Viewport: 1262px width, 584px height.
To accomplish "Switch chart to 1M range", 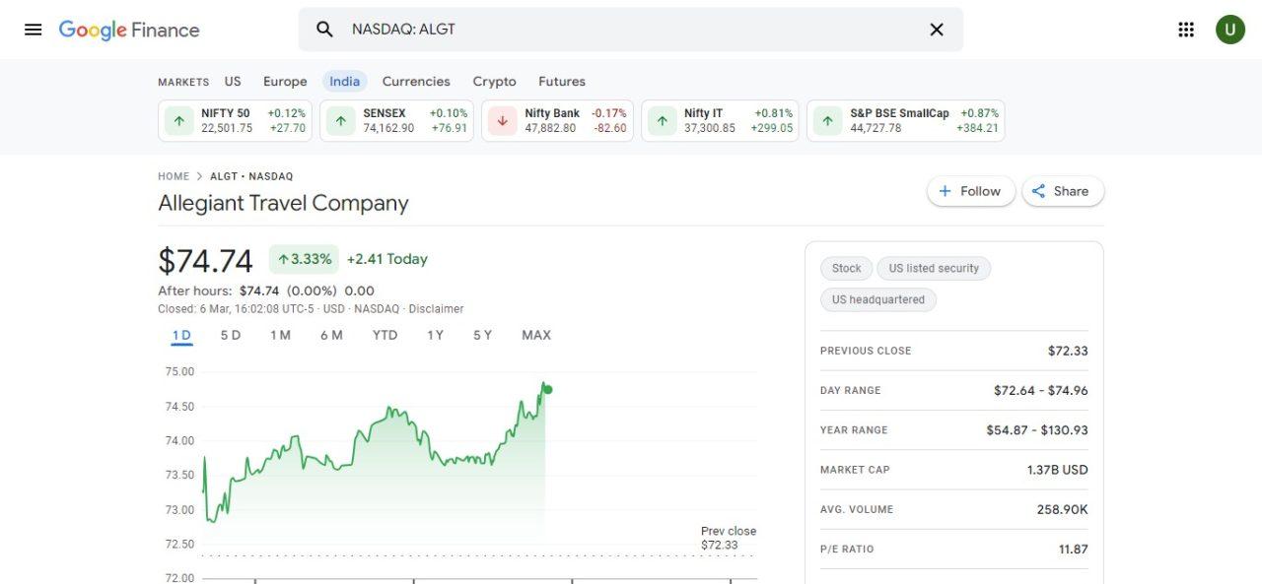I will [280, 336].
